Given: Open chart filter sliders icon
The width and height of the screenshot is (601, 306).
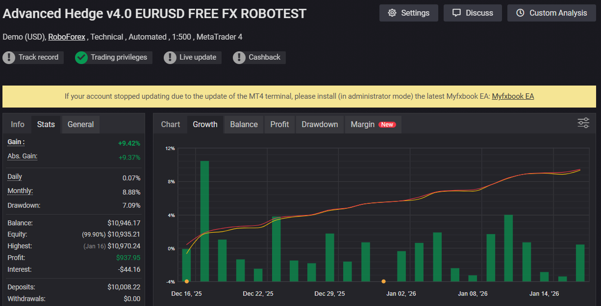Looking at the screenshot, I should [583, 123].
